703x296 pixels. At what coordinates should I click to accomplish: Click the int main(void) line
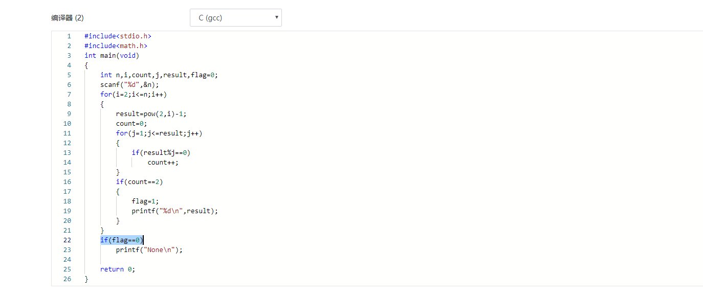click(x=112, y=56)
